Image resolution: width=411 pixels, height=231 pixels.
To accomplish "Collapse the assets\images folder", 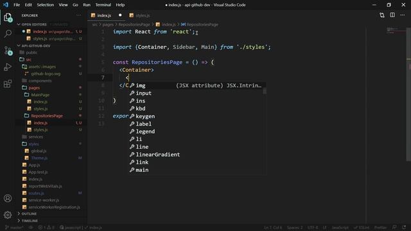I will [42, 67].
